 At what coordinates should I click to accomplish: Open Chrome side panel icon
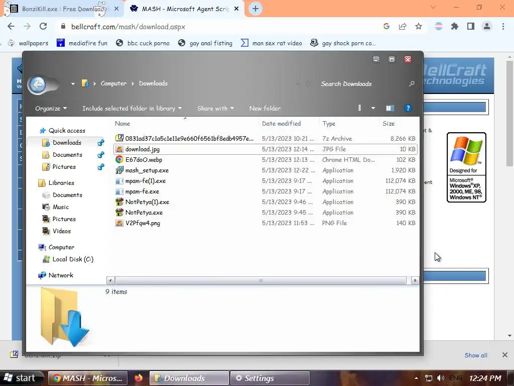tap(471, 26)
